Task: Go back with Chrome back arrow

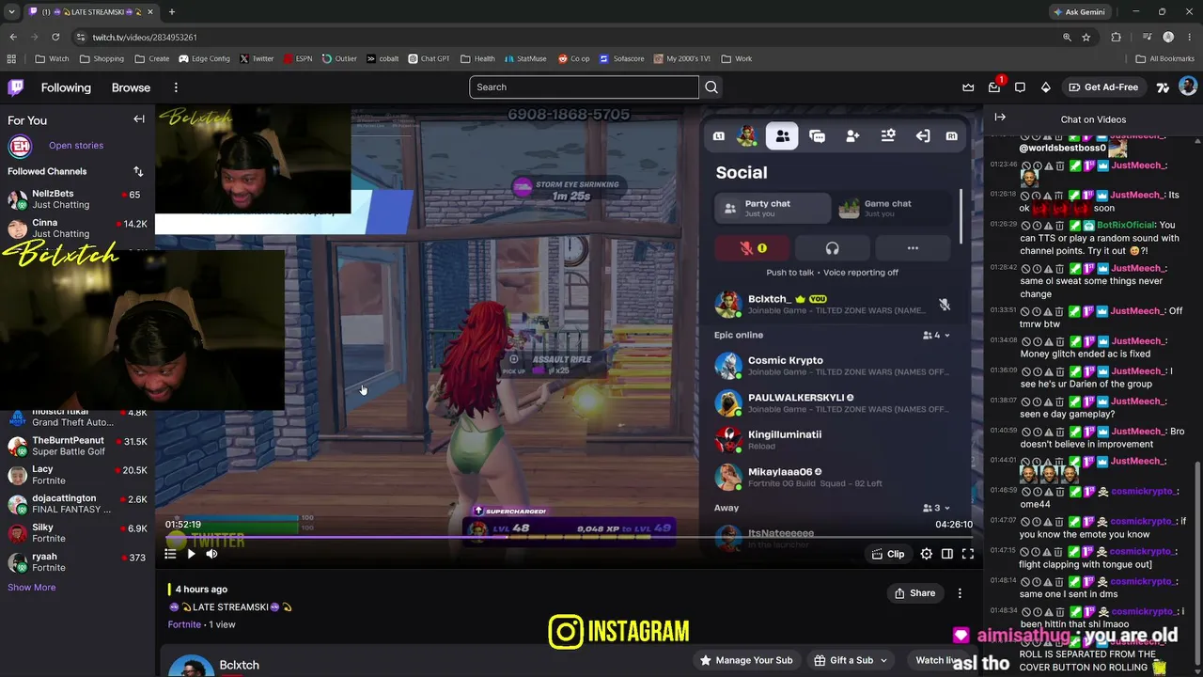Action: (12, 37)
